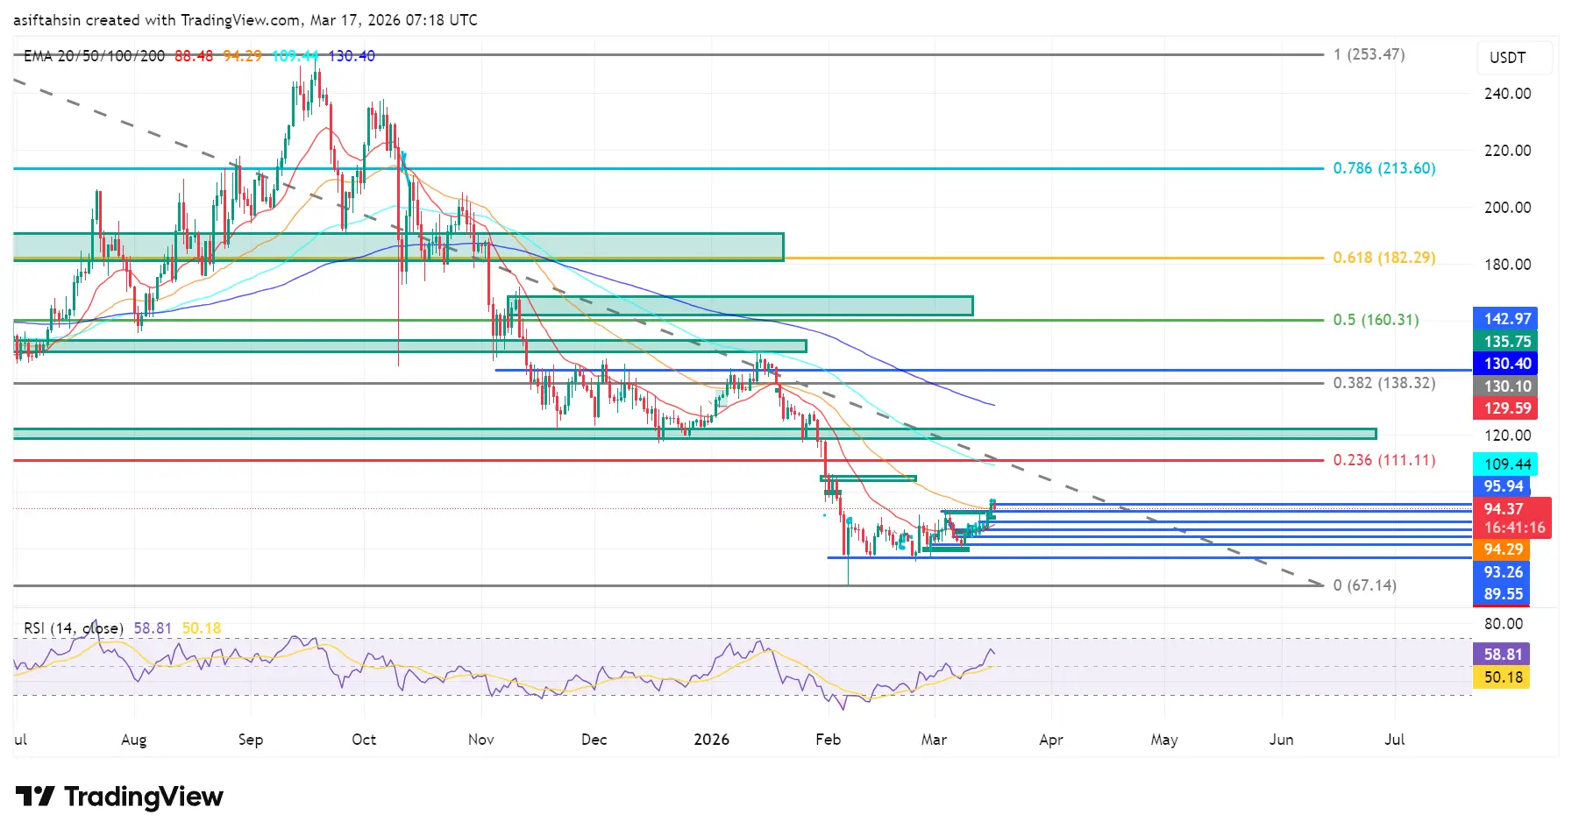
Task: Click the 220.00 price scale label
Action: [1507, 151]
